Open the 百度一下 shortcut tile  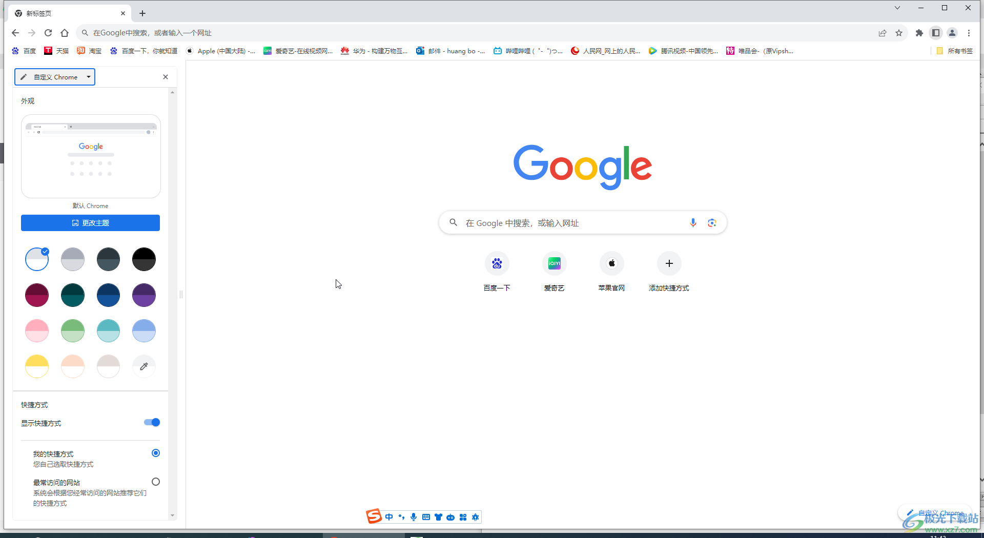coord(497,272)
